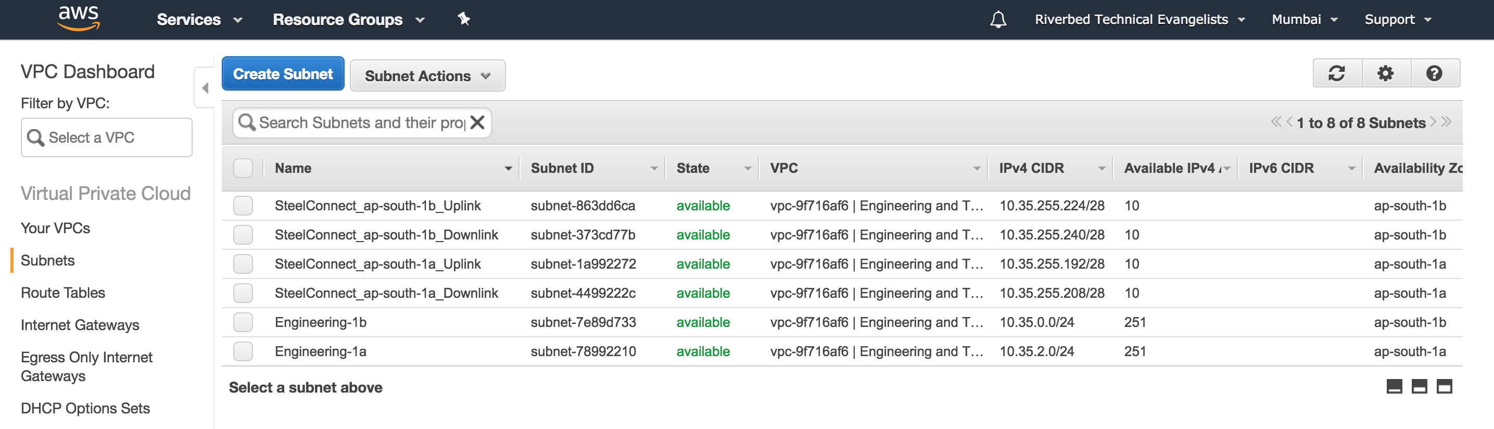Select SteelConnect_ap-south-1a_Downlink row checkbox
The image size is (1494, 429).
[x=243, y=293]
